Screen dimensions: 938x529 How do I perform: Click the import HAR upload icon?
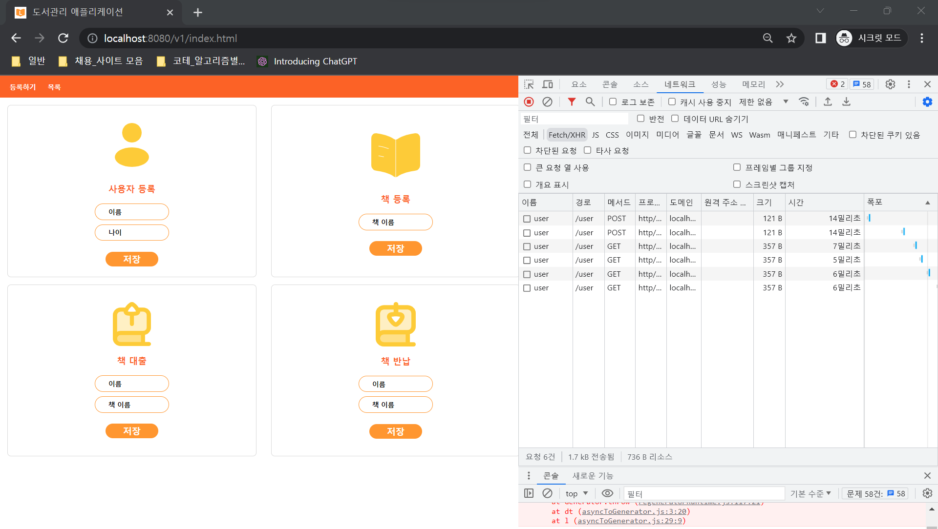click(x=828, y=102)
